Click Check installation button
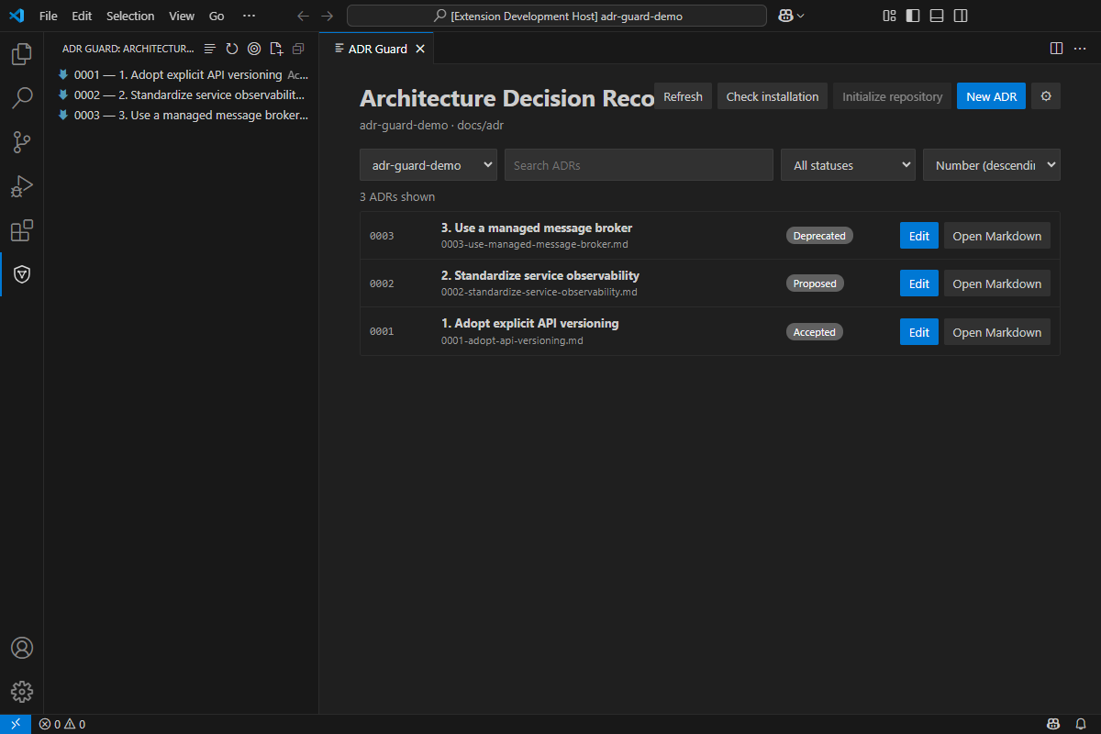The width and height of the screenshot is (1101, 734). (773, 96)
